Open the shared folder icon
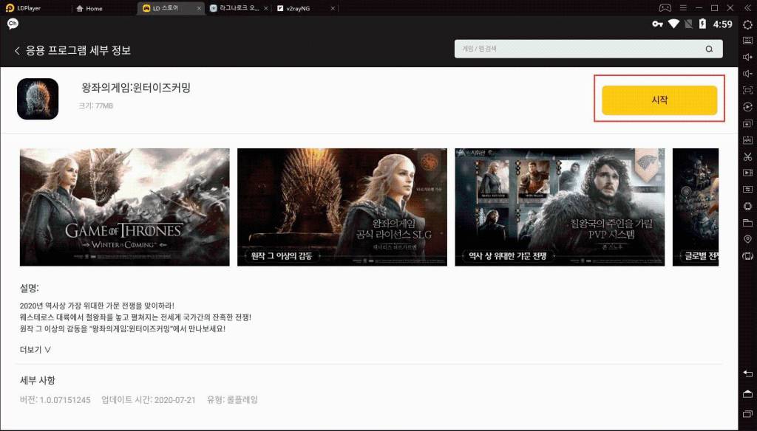This screenshot has width=757, height=431. pyautogui.click(x=747, y=222)
